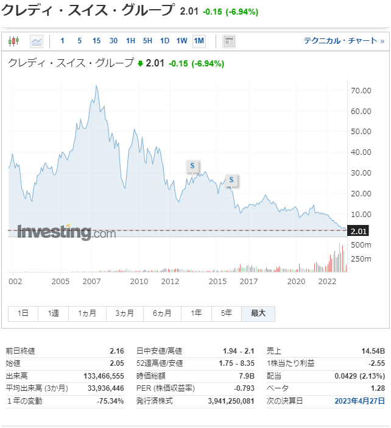Click the 500m volume axis label

pos(361,245)
